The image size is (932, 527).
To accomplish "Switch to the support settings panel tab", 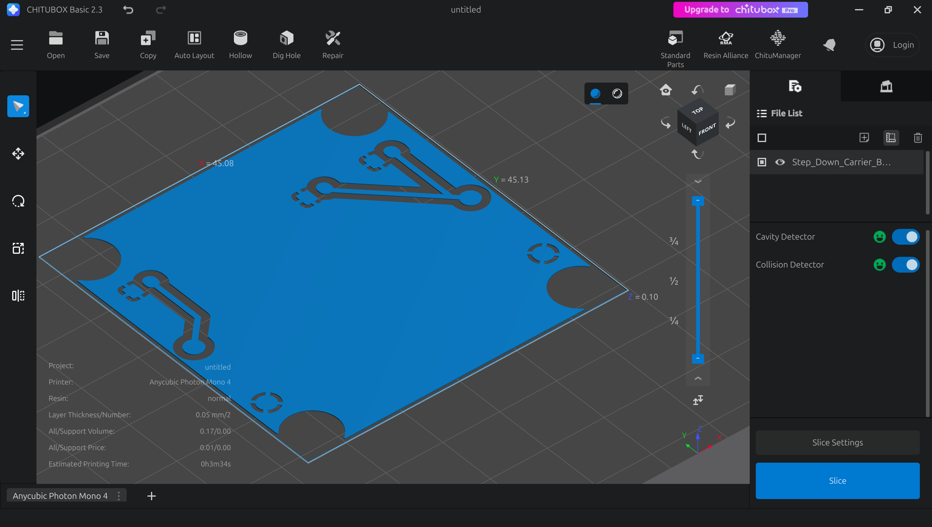I will pyautogui.click(x=886, y=87).
